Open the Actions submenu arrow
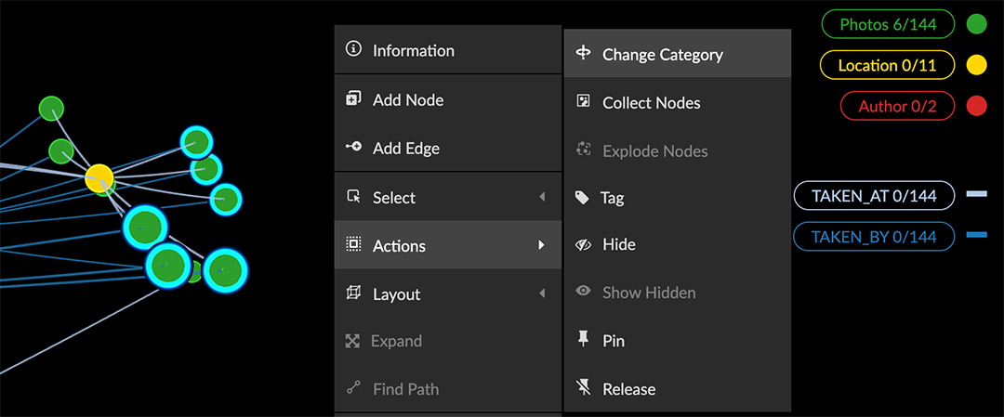This screenshot has width=1004, height=417. tap(541, 245)
